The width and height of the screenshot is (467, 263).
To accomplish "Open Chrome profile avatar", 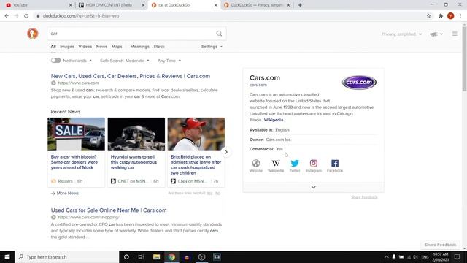I will coord(451,16).
